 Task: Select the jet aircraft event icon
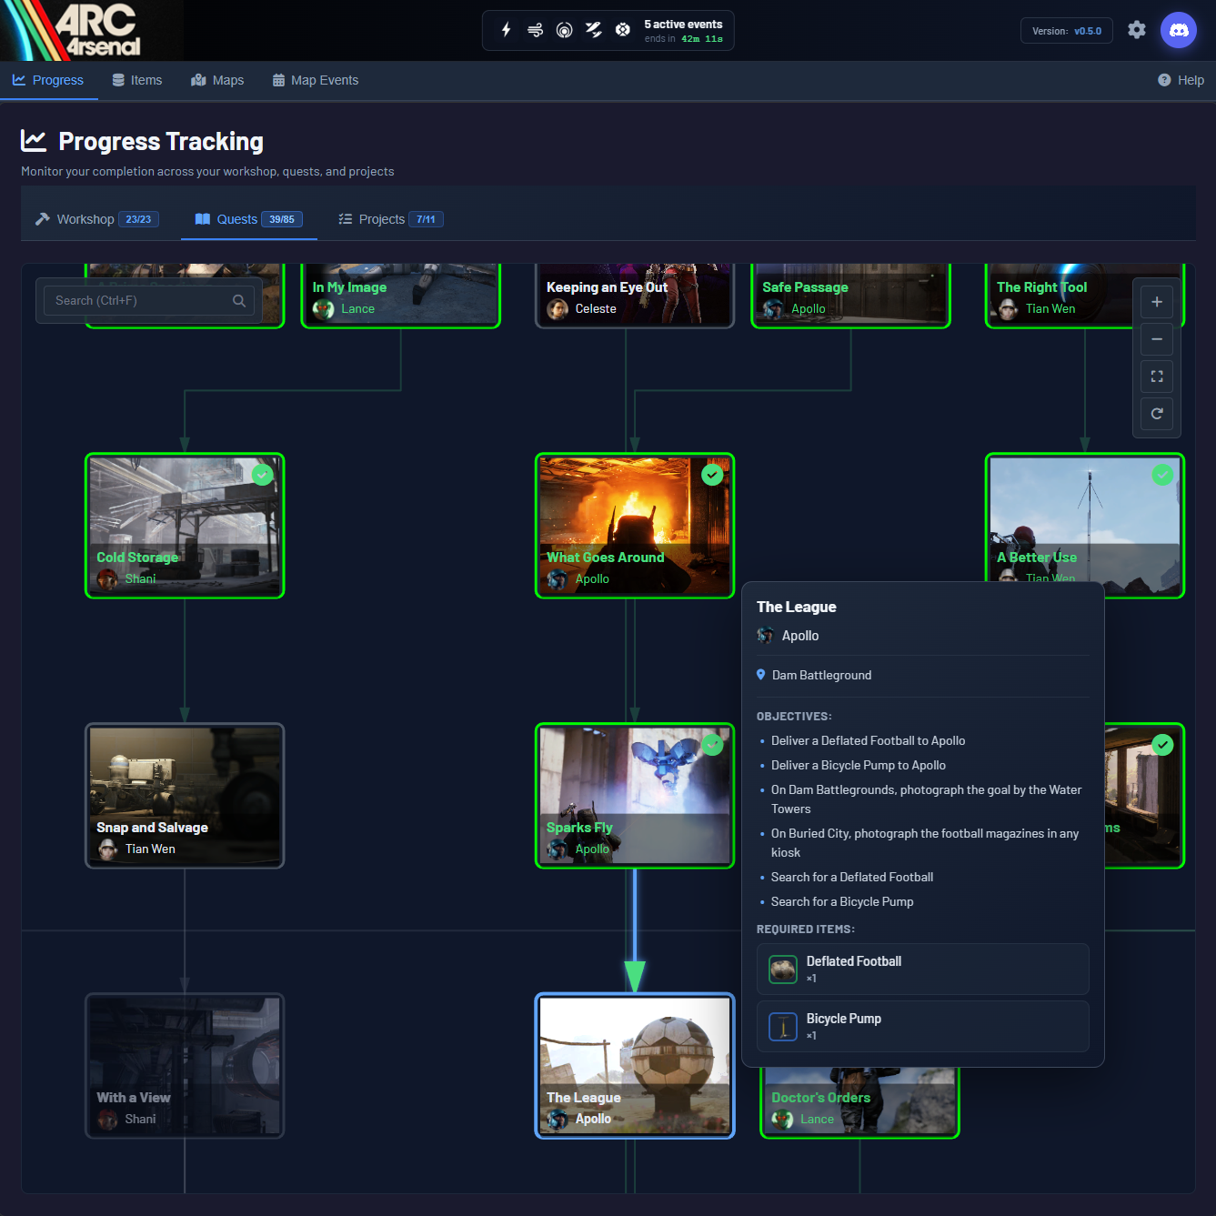[x=593, y=30]
